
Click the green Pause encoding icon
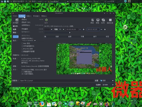pyautogui.click(x=46, y=20)
